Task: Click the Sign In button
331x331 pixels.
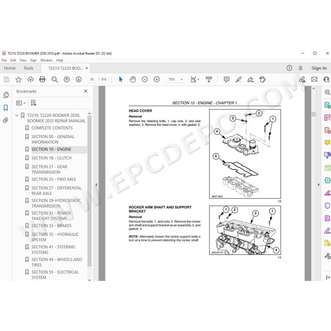Action: [x=319, y=68]
